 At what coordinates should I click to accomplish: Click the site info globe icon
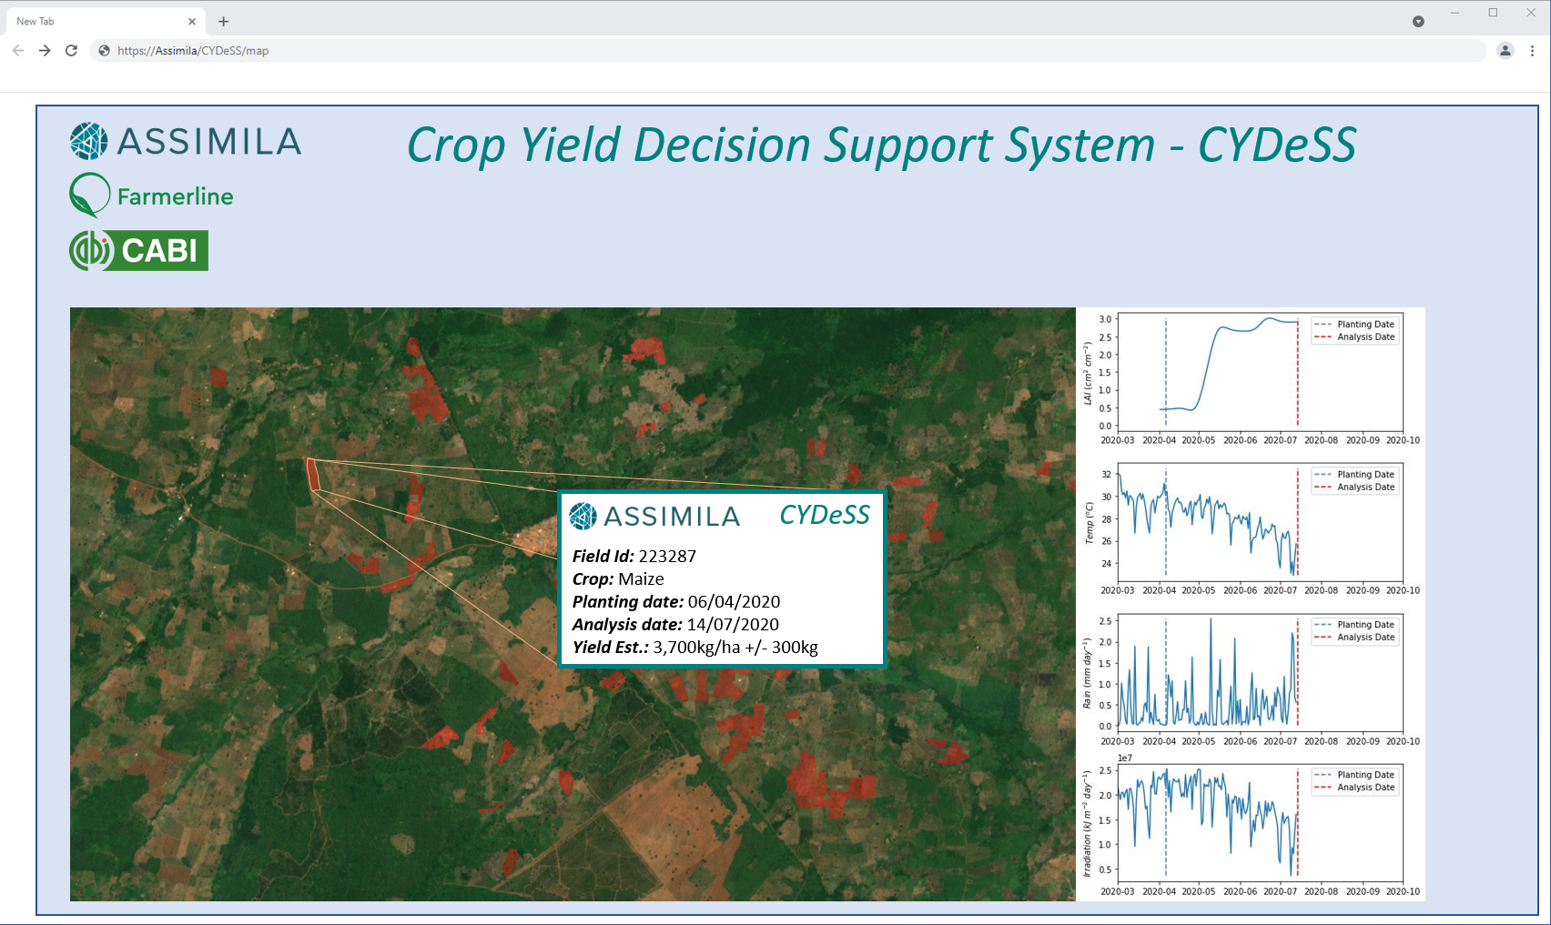click(x=105, y=51)
